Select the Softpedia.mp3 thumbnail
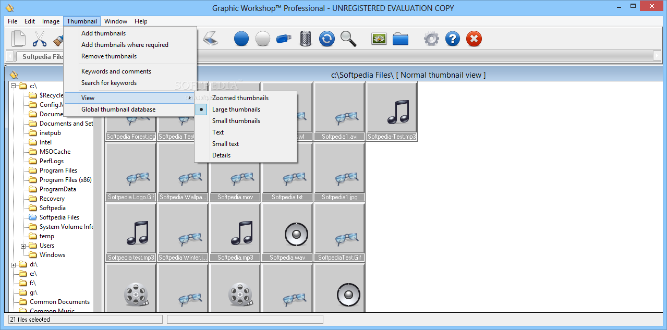 click(x=235, y=232)
